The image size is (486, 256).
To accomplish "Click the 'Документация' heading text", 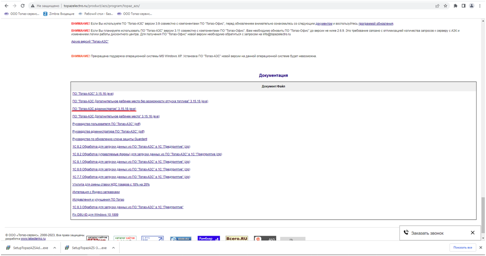I will pos(273,75).
